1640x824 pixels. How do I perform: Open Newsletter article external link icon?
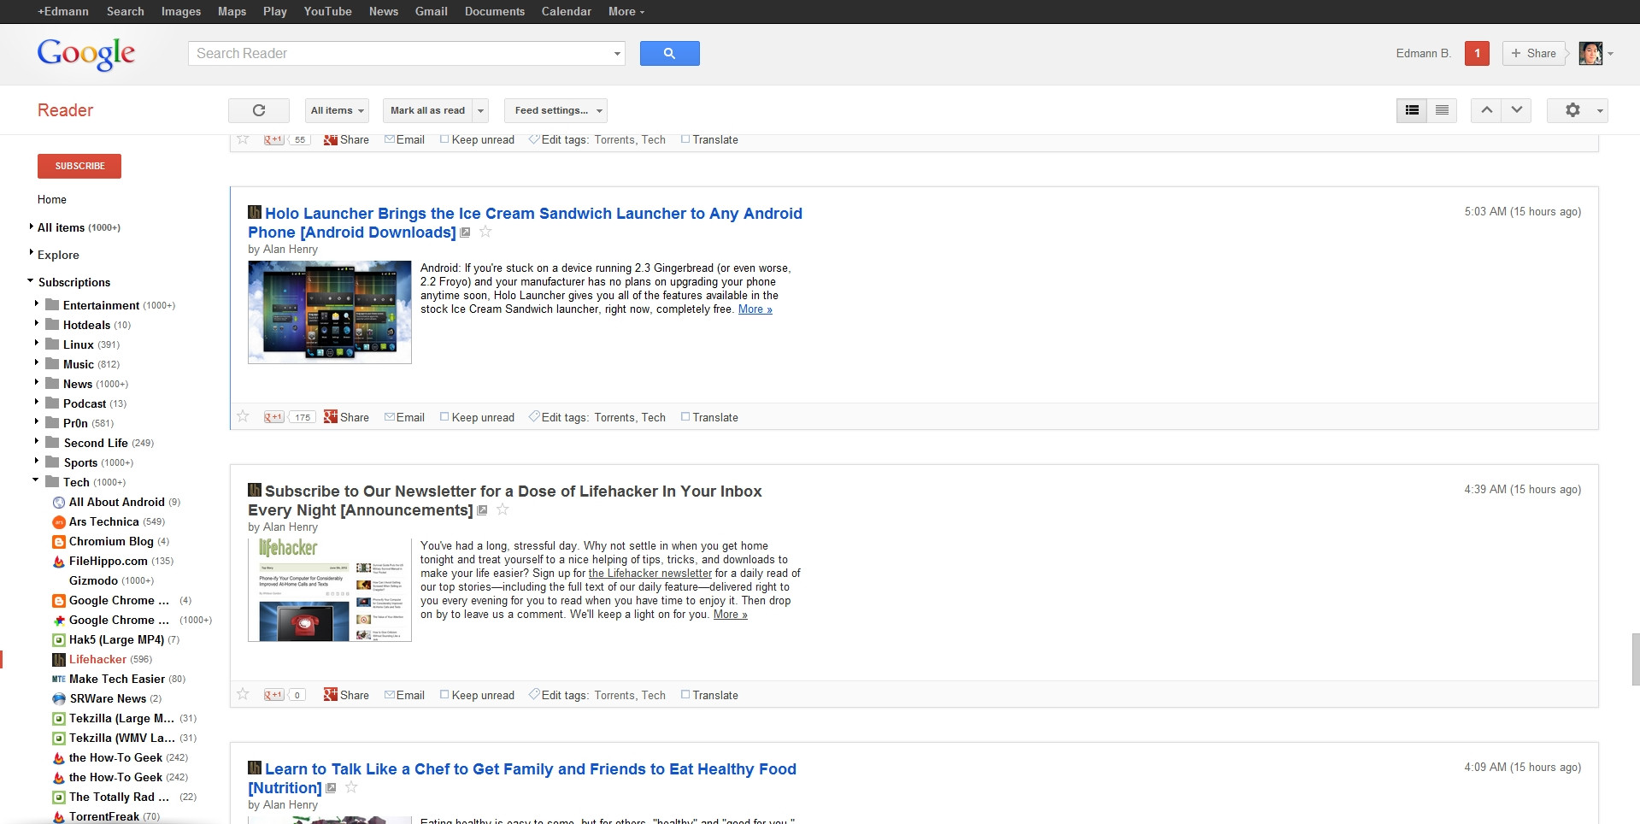tap(482, 510)
